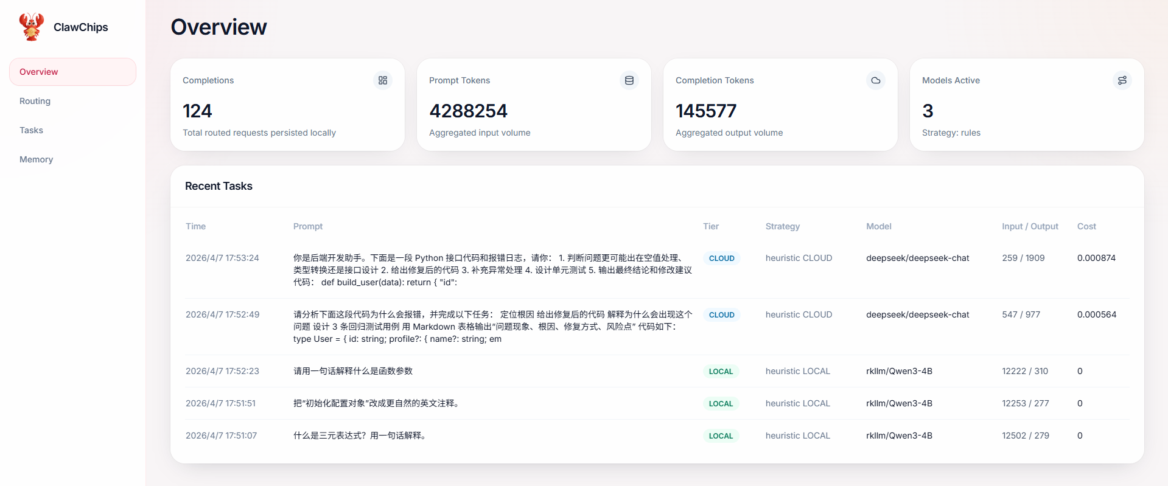Click the prompt 请用一句话解释什么是函数参数
The image size is (1168, 486).
pos(353,371)
